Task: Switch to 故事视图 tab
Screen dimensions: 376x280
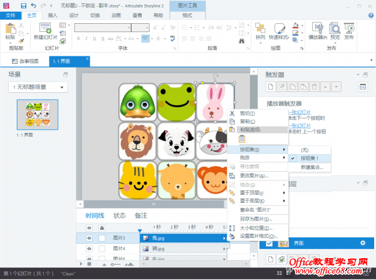Action: 25,61
